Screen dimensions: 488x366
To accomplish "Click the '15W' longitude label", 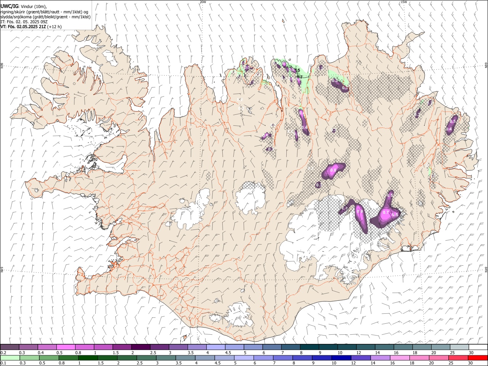I will click(404, 2).
